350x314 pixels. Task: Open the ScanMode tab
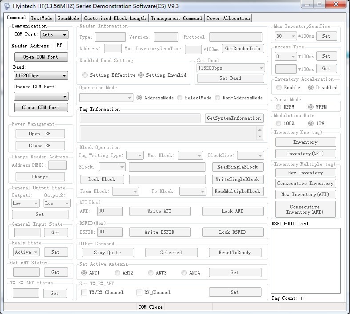(68, 18)
